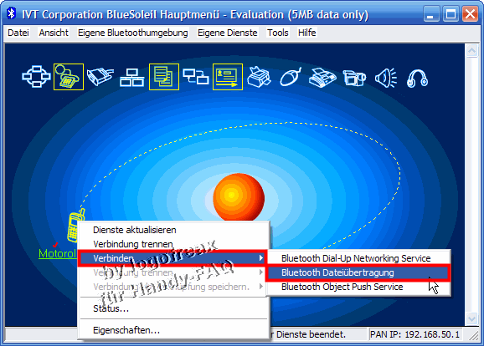Screen dimensions: 484x346
Task: Expand the Verbinden submenu arrow
Action: click(x=261, y=258)
